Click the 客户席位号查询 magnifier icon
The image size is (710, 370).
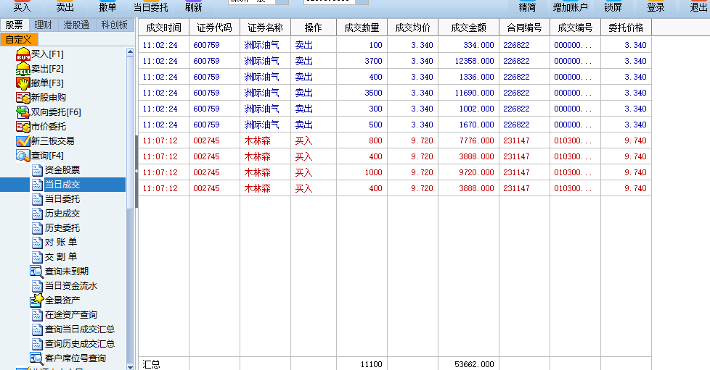(37, 358)
